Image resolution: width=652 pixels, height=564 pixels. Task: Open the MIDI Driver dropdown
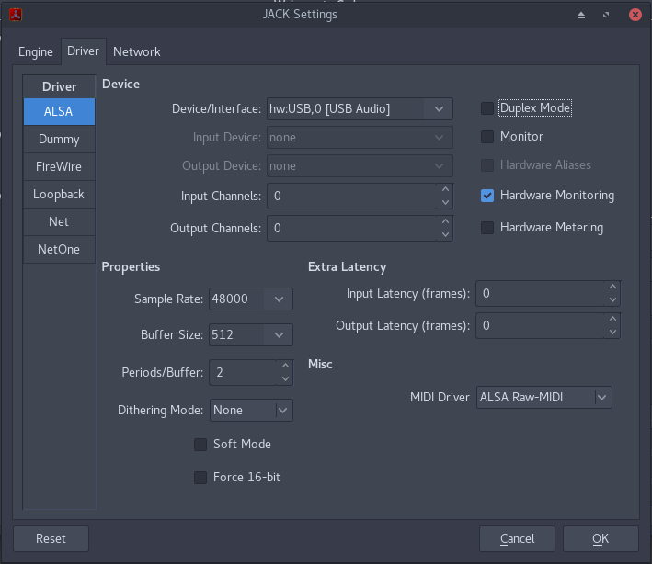coord(543,398)
